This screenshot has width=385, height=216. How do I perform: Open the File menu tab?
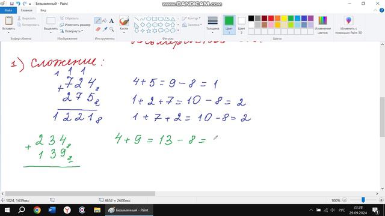tap(8, 10)
